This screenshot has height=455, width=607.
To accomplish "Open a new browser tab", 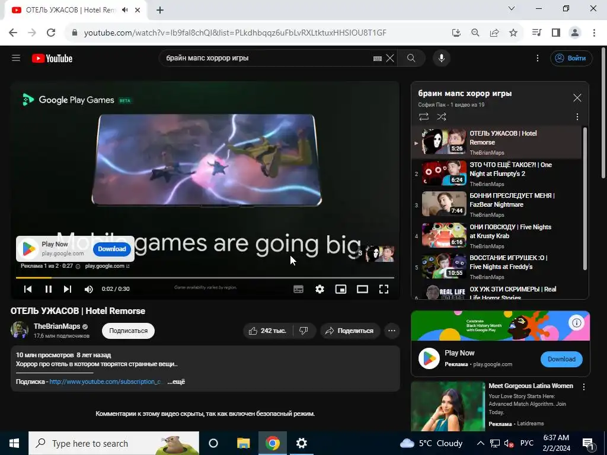I will point(160,10).
